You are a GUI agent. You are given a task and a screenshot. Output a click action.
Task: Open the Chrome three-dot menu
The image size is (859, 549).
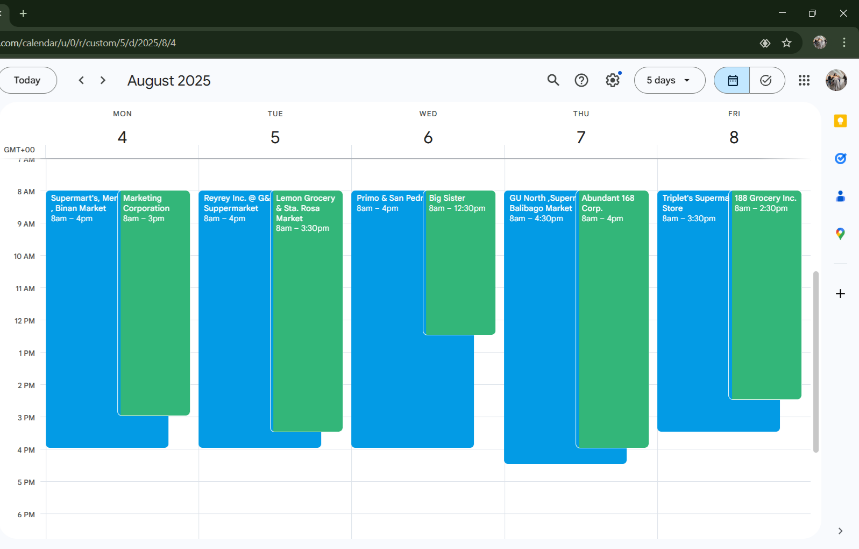click(844, 43)
